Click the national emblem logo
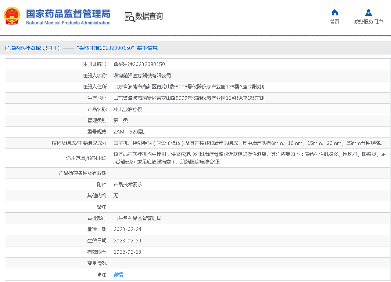This screenshot has height=282, width=391. pyautogui.click(x=12, y=16)
